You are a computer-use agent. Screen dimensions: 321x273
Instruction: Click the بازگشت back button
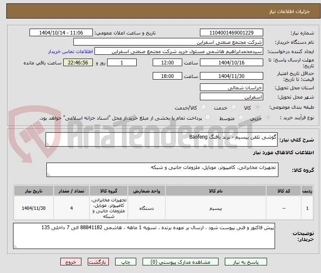pos(98,262)
